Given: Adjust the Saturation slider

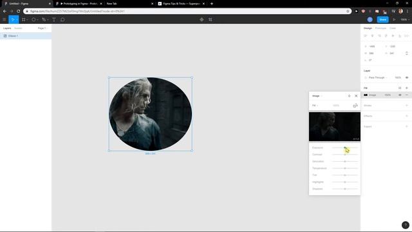Looking at the screenshot, I should tap(345, 161).
